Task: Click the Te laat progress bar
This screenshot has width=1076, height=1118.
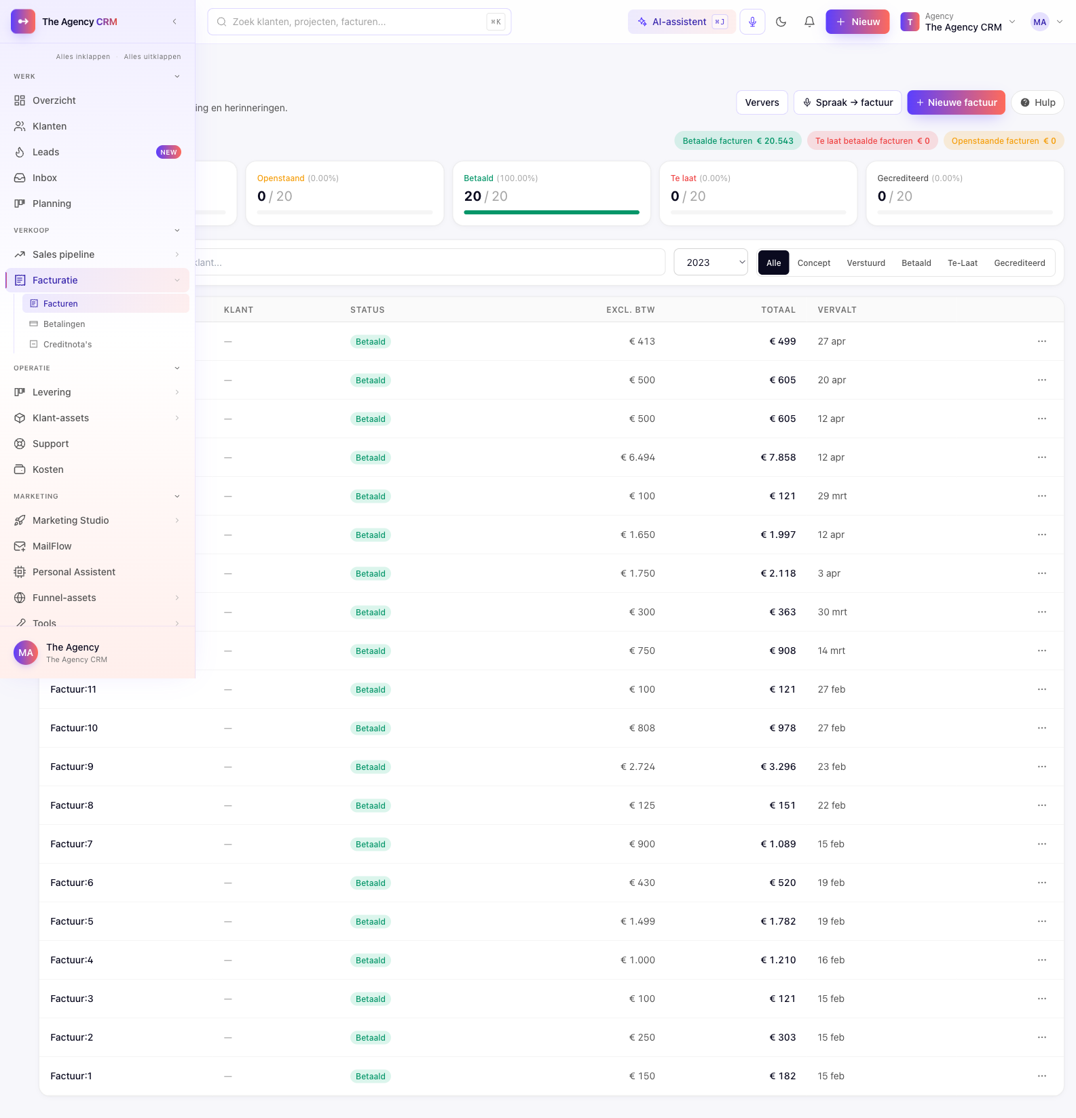Action: pos(758,212)
